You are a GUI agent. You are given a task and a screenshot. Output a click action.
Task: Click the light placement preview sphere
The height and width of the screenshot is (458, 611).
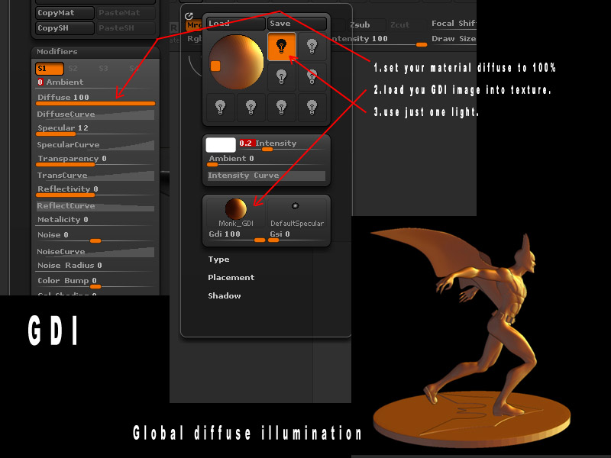pos(236,62)
